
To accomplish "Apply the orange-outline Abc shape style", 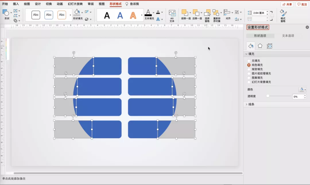I will pos(62,15).
